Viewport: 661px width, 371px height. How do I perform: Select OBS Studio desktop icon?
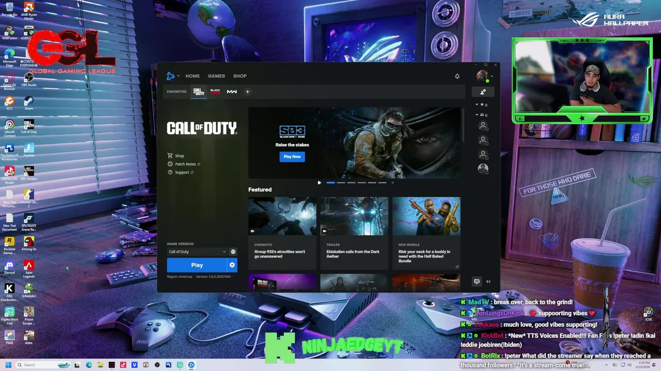[x=29, y=80]
